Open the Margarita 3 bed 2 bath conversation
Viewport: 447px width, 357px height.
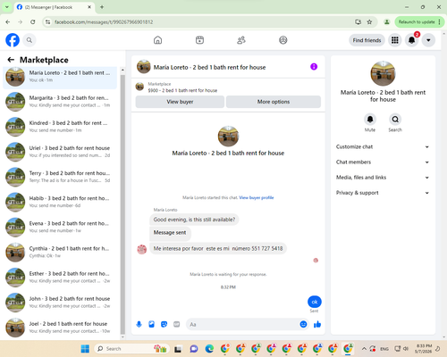coord(60,102)
